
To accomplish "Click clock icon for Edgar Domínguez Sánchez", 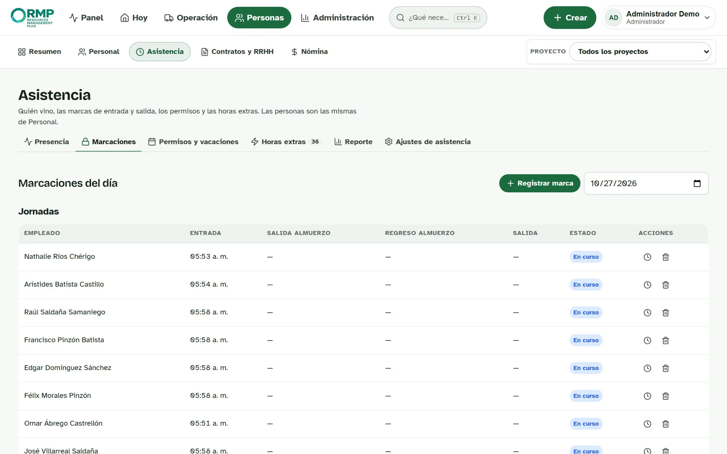I will (647, 368).
